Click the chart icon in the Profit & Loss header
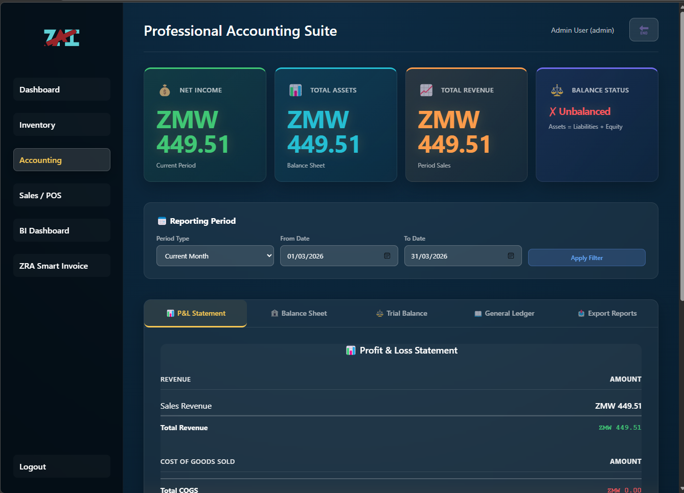Image resolution: width=684 pixels, height=493 pixels. 351,350
